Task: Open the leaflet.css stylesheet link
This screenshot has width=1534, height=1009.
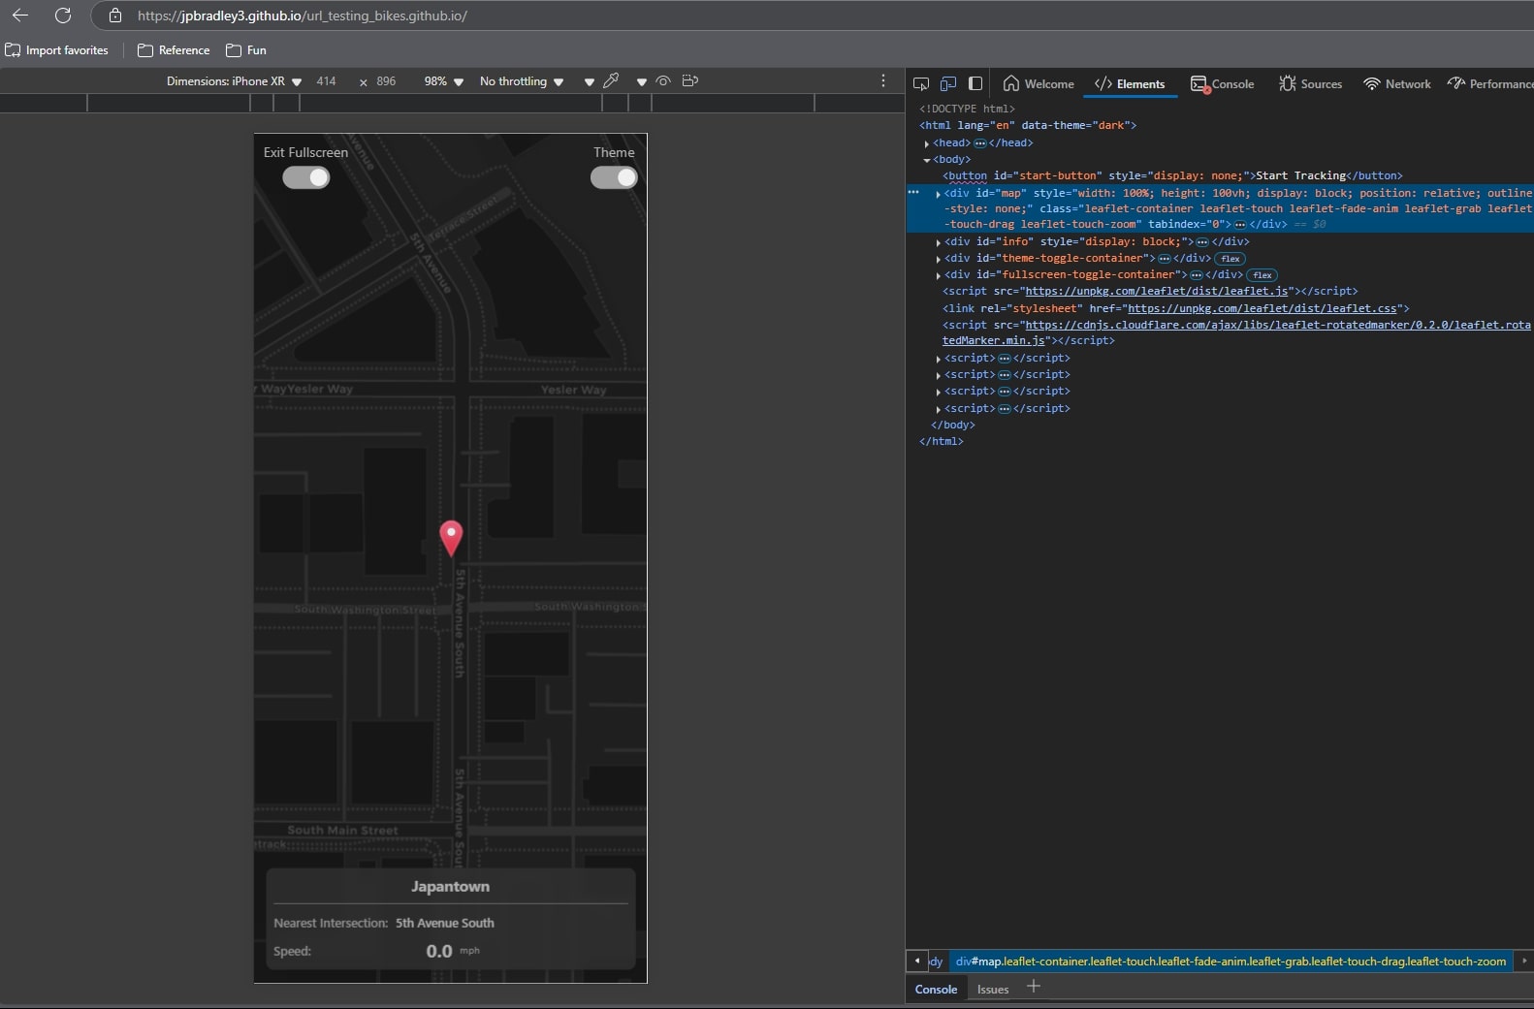Action: (x=1262, y=308)
